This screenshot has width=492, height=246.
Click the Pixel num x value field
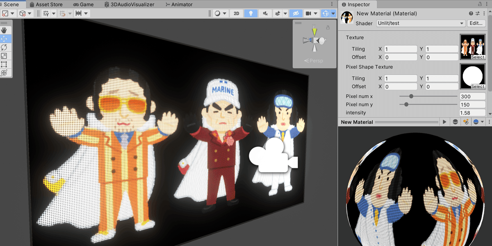(472, 96)
